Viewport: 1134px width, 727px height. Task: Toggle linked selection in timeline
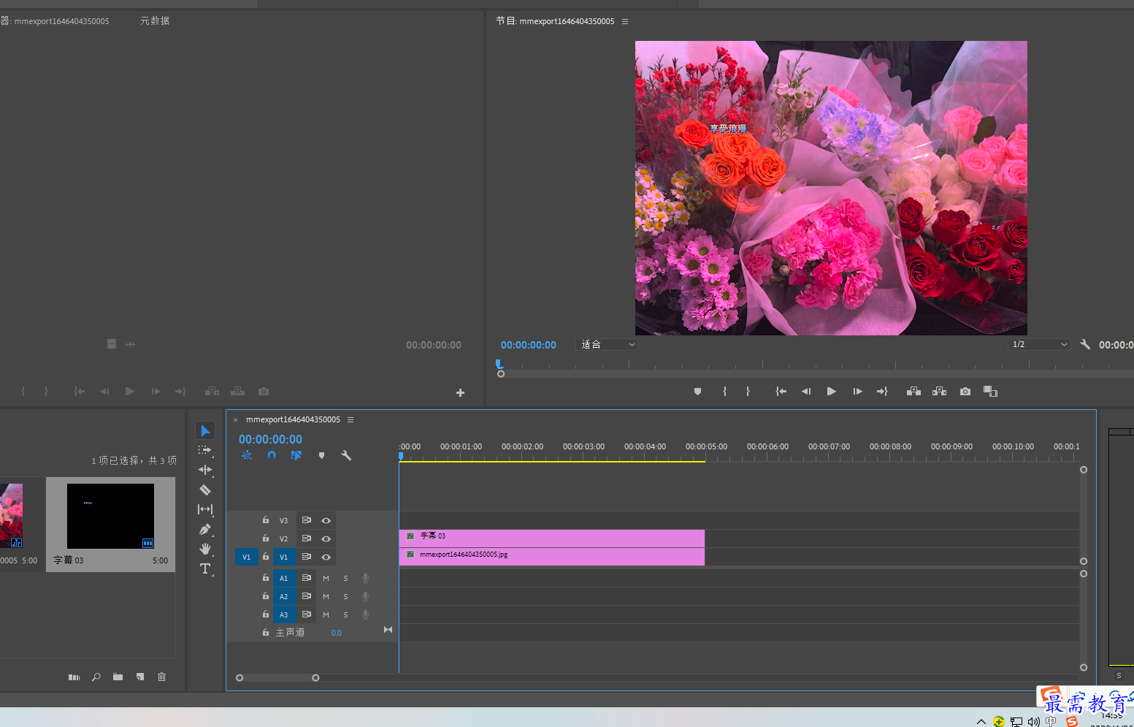(296, 455)
